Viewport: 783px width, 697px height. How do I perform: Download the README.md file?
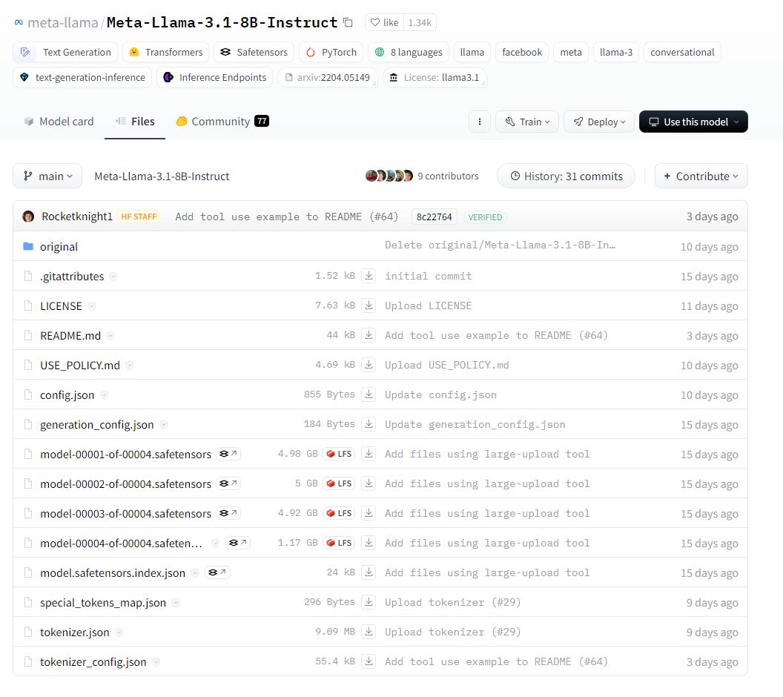(369, 335)
